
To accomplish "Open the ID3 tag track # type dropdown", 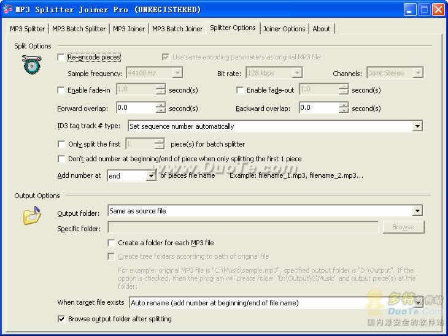I will click(417, 126).
